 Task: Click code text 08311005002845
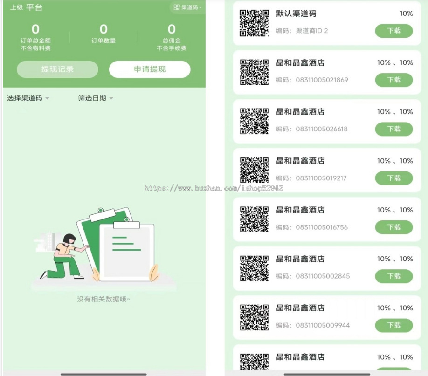(323, 276)
